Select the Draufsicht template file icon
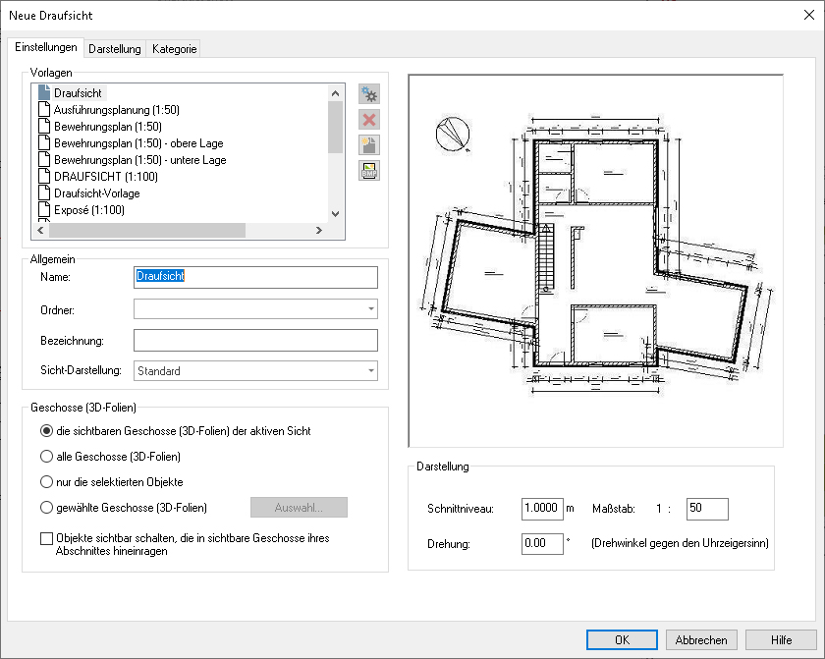 [44, 92]
